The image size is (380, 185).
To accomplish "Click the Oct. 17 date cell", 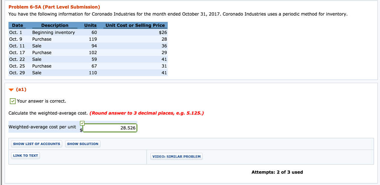I will [x=17, y=53].
